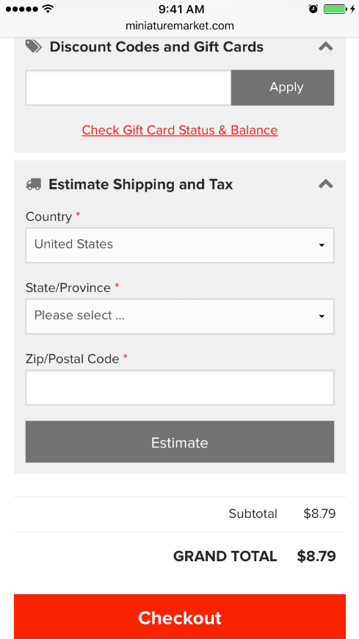Focus the Zip/Postal Code field
The width and height of the screenshot is (359, 639).
179,387
